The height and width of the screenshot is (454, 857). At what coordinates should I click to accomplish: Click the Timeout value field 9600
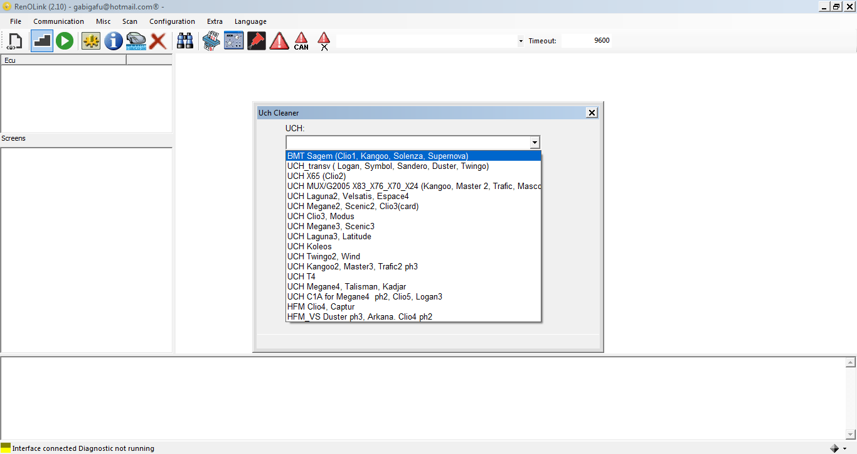[585, 41]
